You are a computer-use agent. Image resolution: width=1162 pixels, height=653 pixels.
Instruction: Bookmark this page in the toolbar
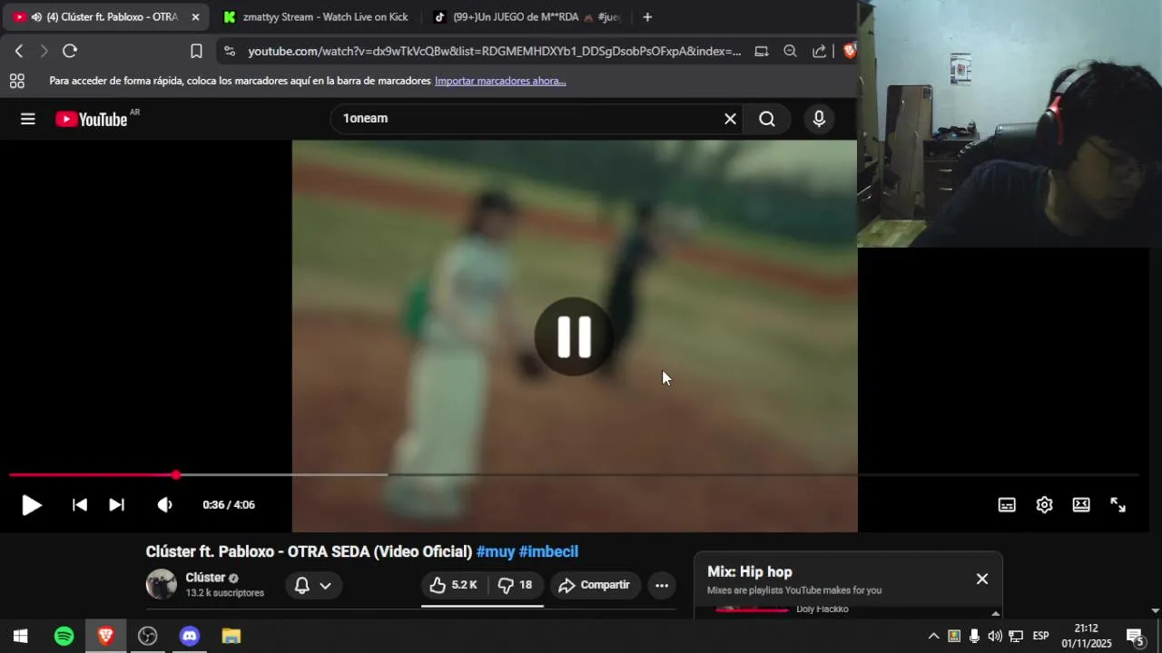pos(196,51)
